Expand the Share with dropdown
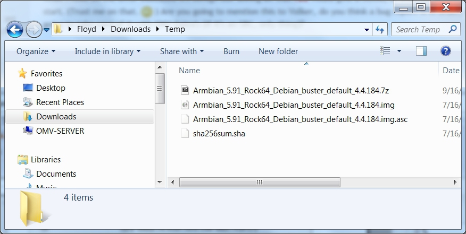Screen dimensions: 466x234 182,51
